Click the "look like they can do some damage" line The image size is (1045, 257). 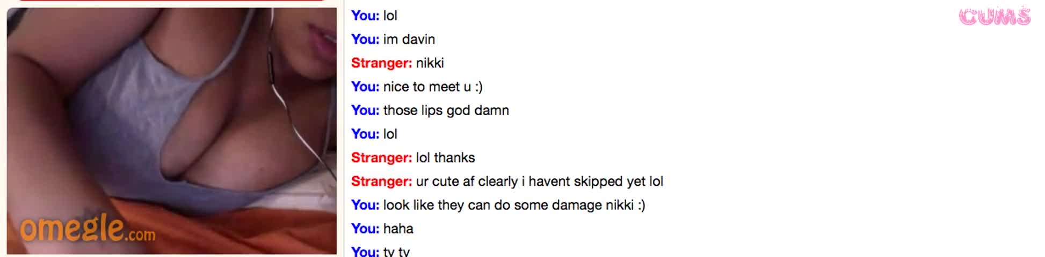(x=498, y=205)
